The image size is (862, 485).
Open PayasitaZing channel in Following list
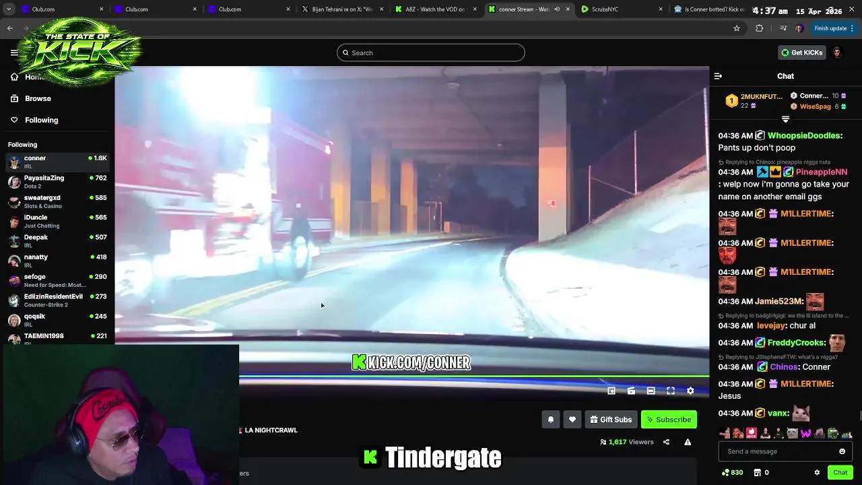point(57,182)
